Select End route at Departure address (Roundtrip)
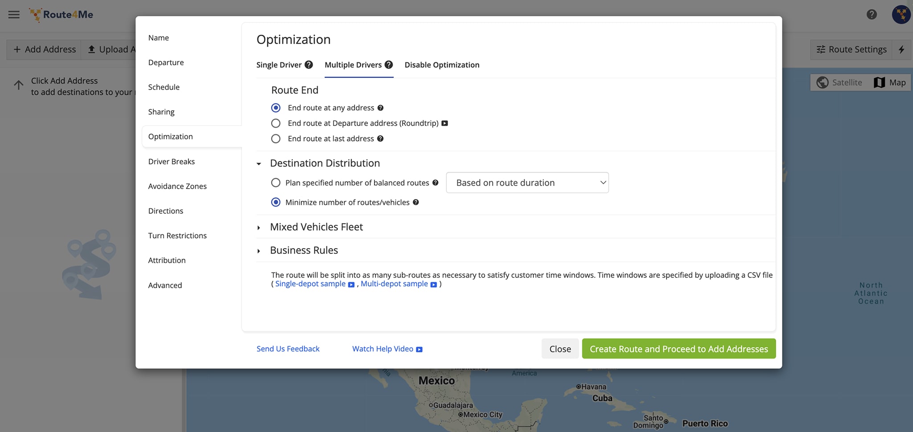913x432 pixels. [x=276, y=123]
